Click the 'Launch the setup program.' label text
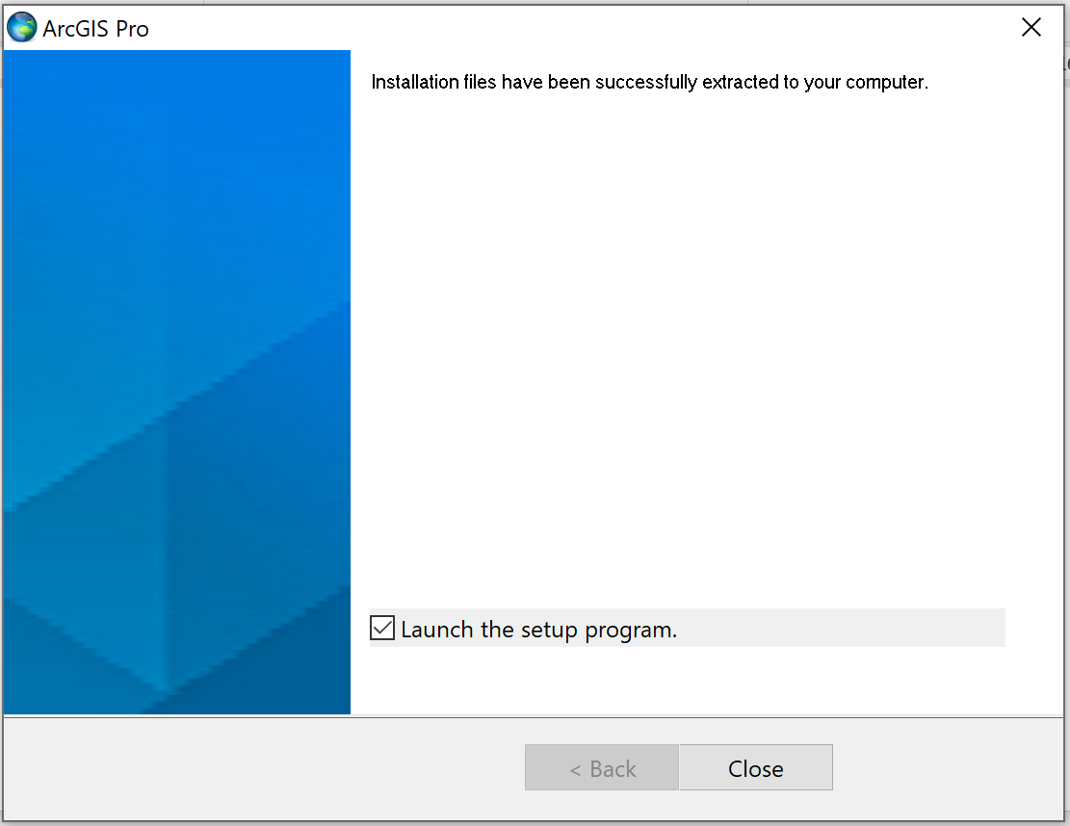The width and height of the screenshot is (1070, 826). coord(539,630)
